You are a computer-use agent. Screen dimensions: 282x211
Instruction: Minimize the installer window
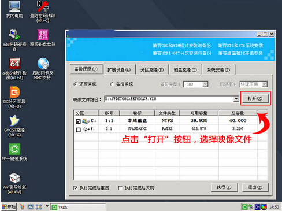pos(259,34)
